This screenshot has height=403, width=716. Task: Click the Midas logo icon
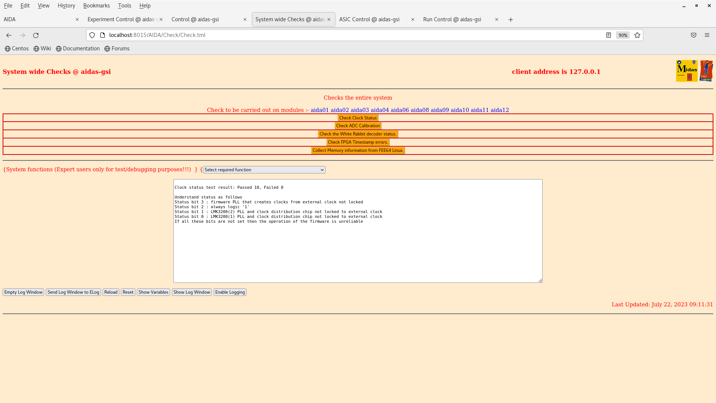(687, 71)
